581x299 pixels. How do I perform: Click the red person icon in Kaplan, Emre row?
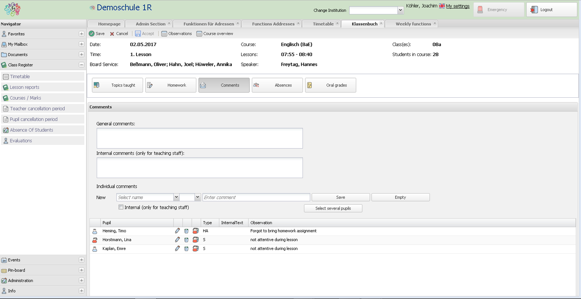click(195, 249)
